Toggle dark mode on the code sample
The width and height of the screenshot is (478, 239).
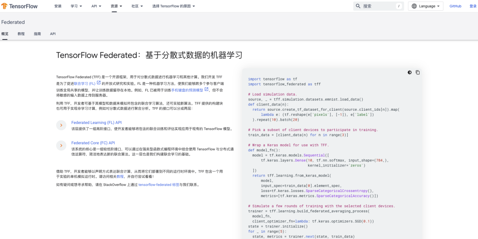[x=409, y=72]
